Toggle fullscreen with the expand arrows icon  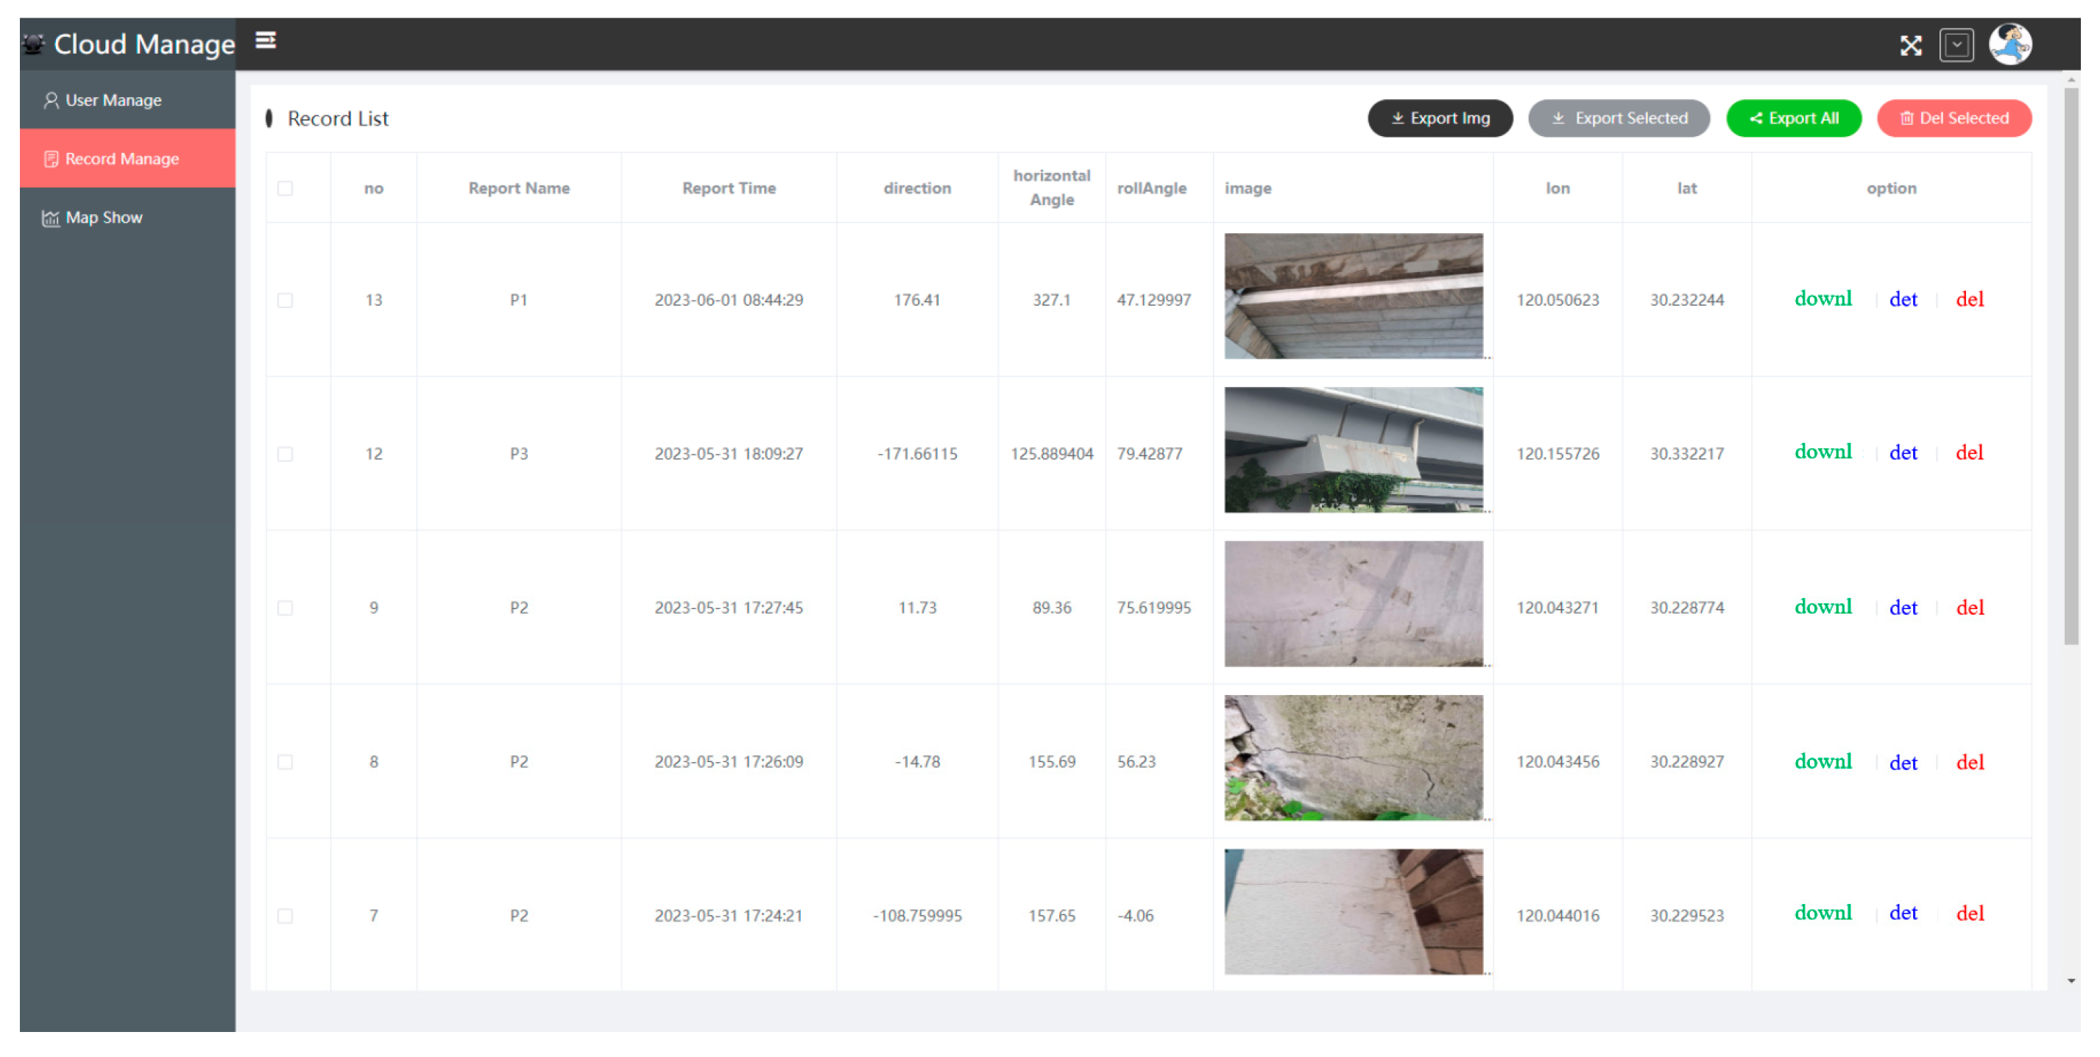[x=1910, y=46]
